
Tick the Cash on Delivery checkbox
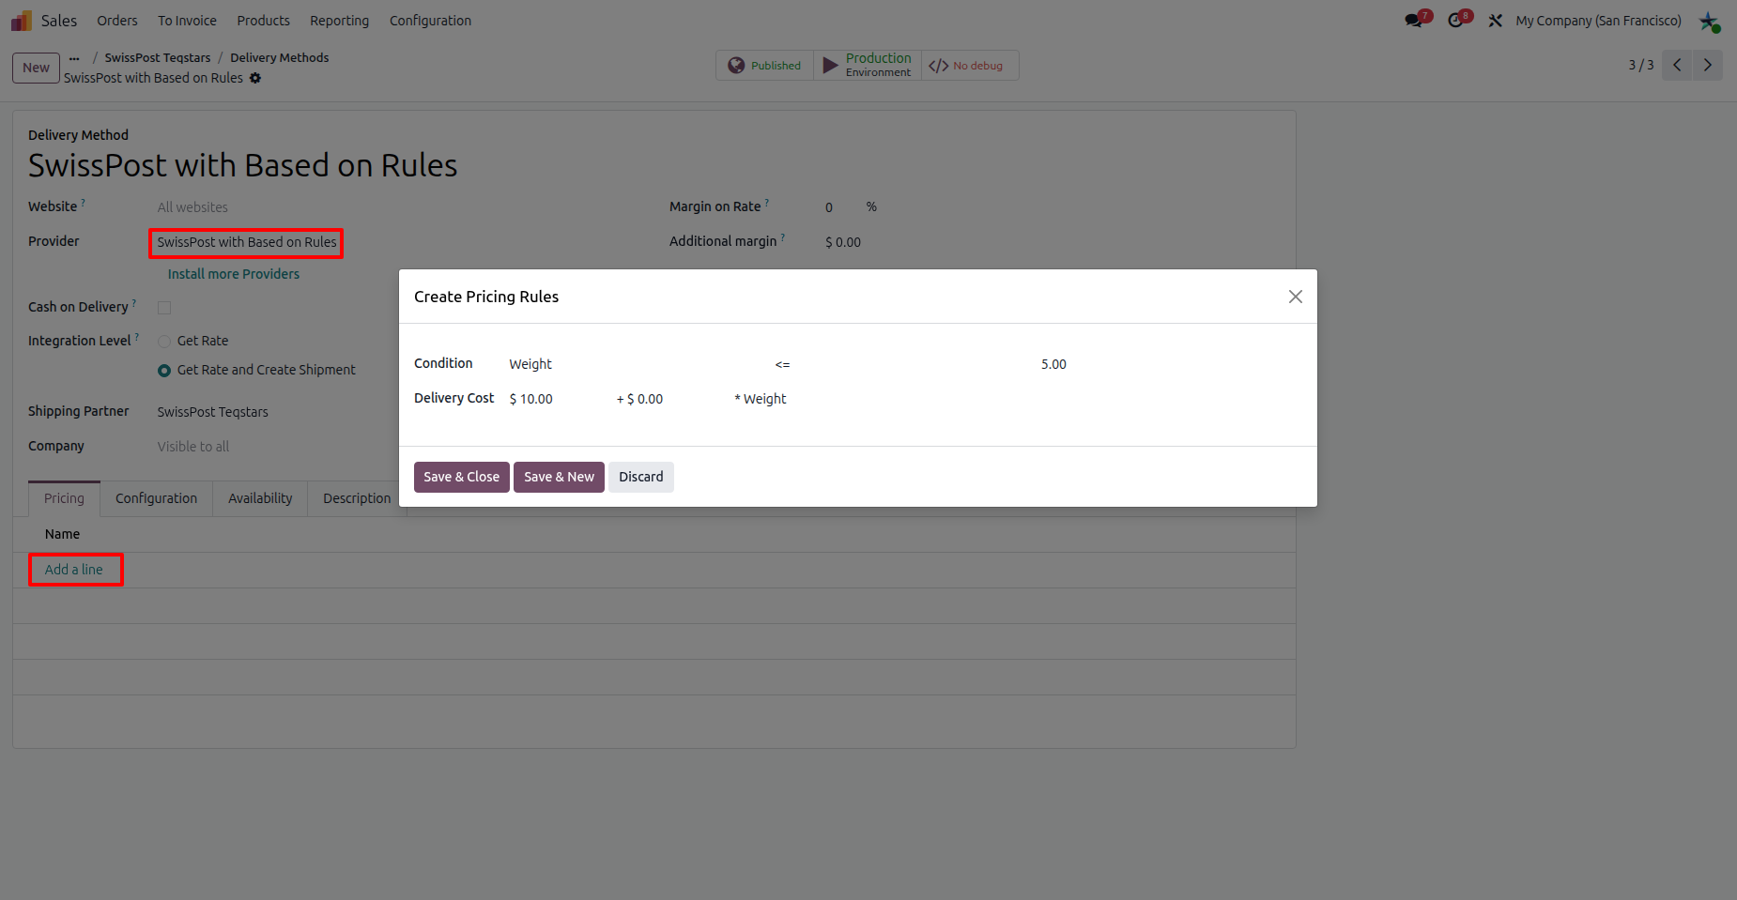[164, 308]
